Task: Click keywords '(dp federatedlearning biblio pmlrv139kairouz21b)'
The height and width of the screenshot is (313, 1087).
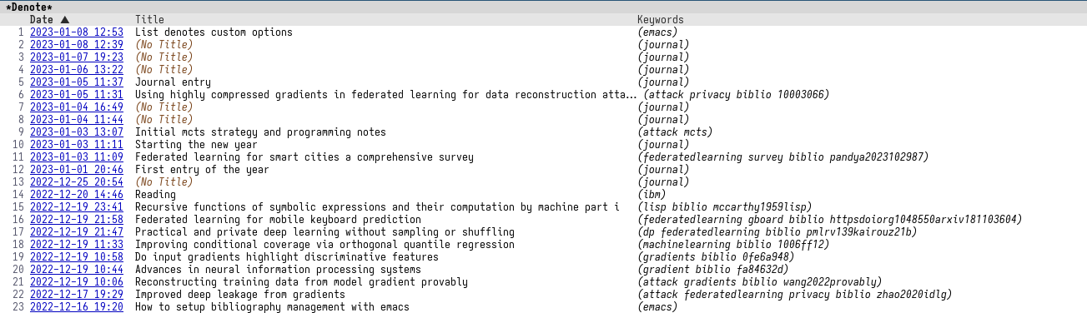Action: tap(778, 231)
